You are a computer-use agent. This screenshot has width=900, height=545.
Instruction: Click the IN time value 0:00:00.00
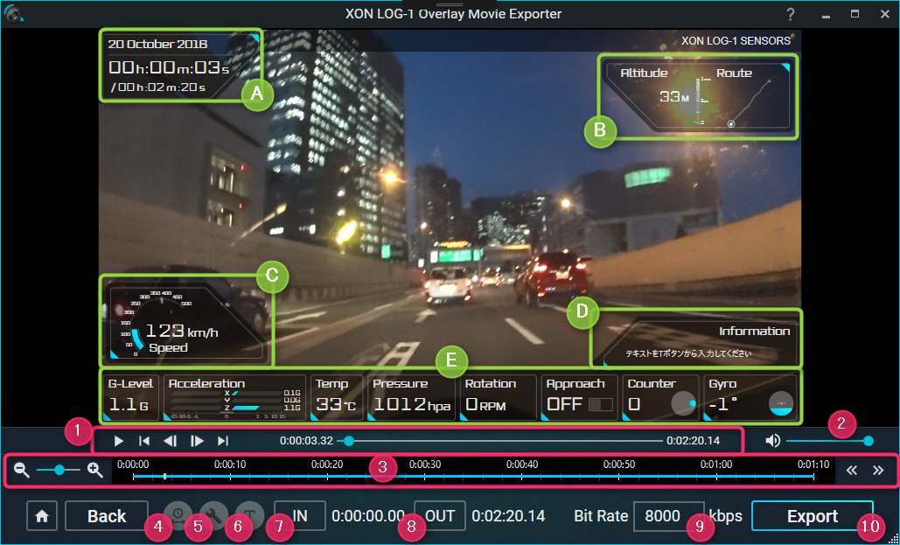(368, 516)
